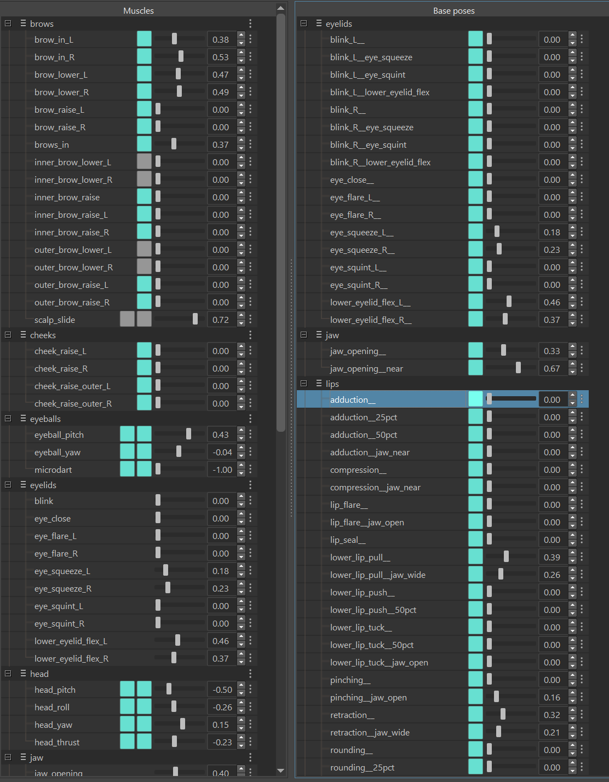Screen dimensions: 609x782
Task: Click the Muscles panel vertical scrollbar thumb
Action: pos(281,222)
